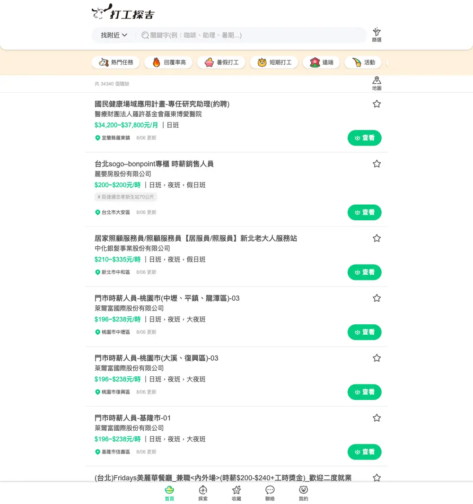The image size is (473, 504).
Task: Open 門市時薪人員-桃園市(中壢、平鎮、龍潭區)-03 listing
Action: (x=167, y=298)
